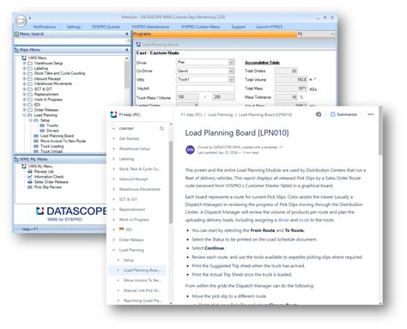
Task: Click the EDI folder icon in Main Menu
Action: (30, 105)
